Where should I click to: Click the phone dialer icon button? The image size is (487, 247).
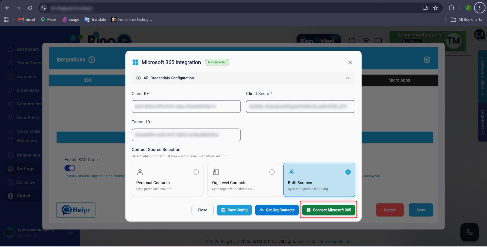tap(469, 232)
